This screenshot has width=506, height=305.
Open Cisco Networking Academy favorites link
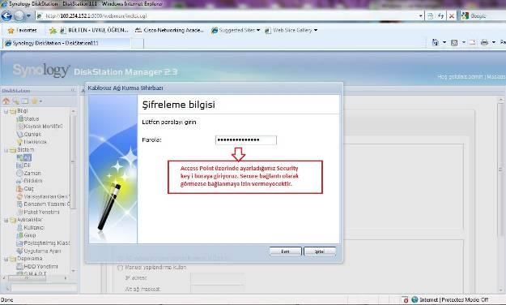pos(169,30)
